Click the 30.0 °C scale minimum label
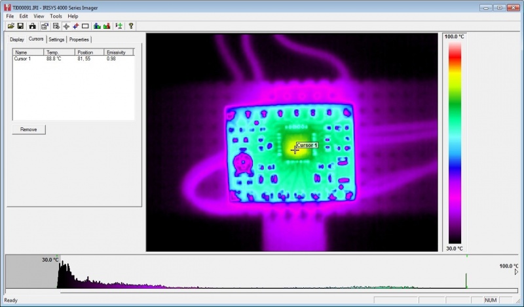The image size is (524, 307). click(455, 249)
